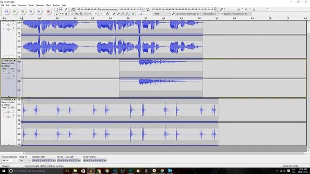The image size is (310, 174).
Task: Click the Cut scissors icon
Action: 72,14
